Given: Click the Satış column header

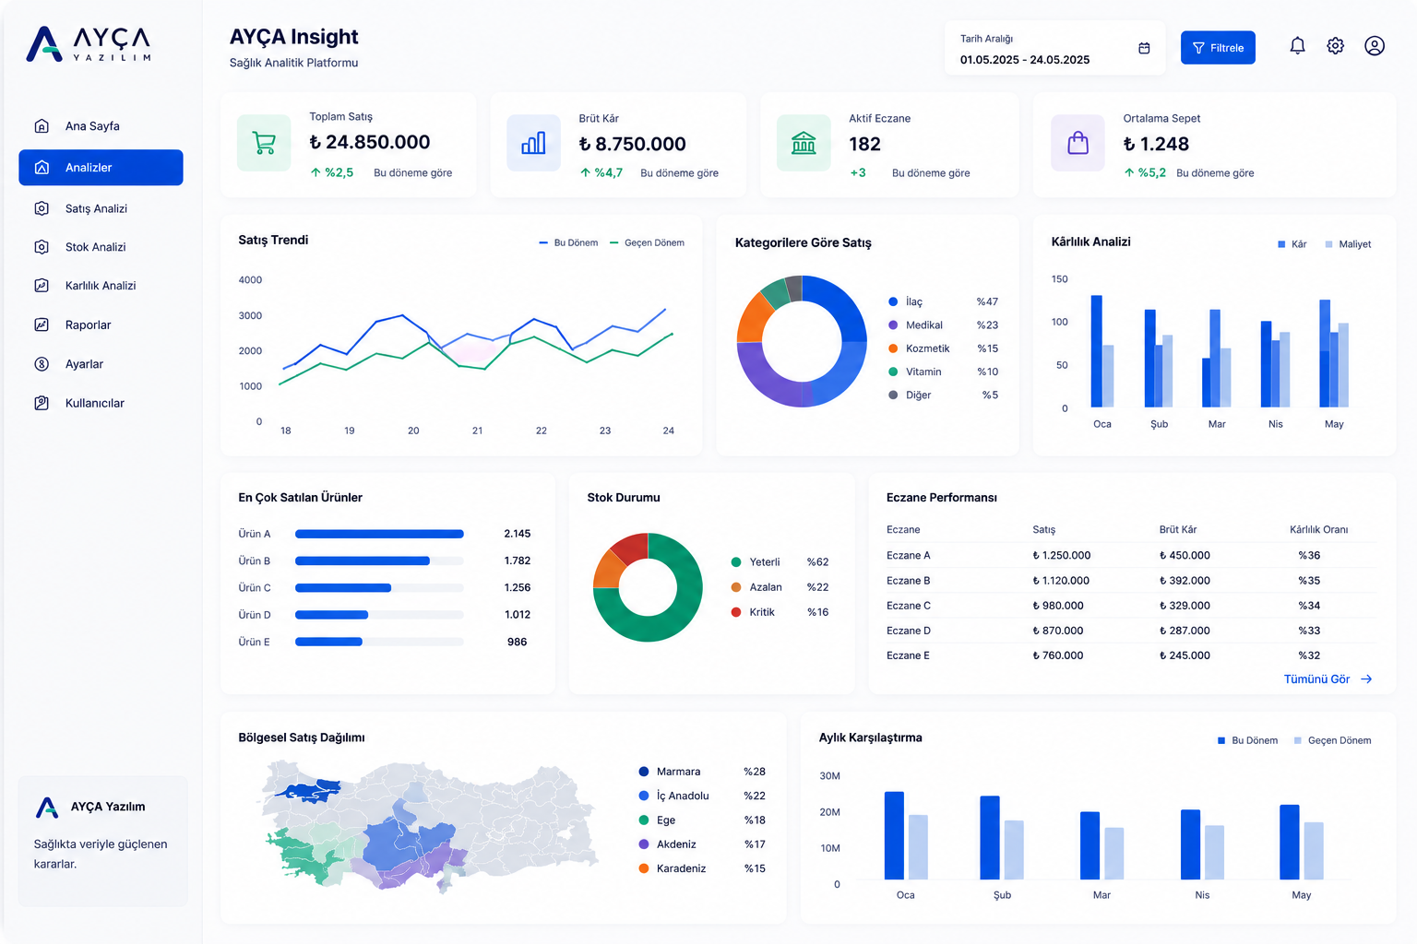Looking at the screenshot, I should 1043,529.
